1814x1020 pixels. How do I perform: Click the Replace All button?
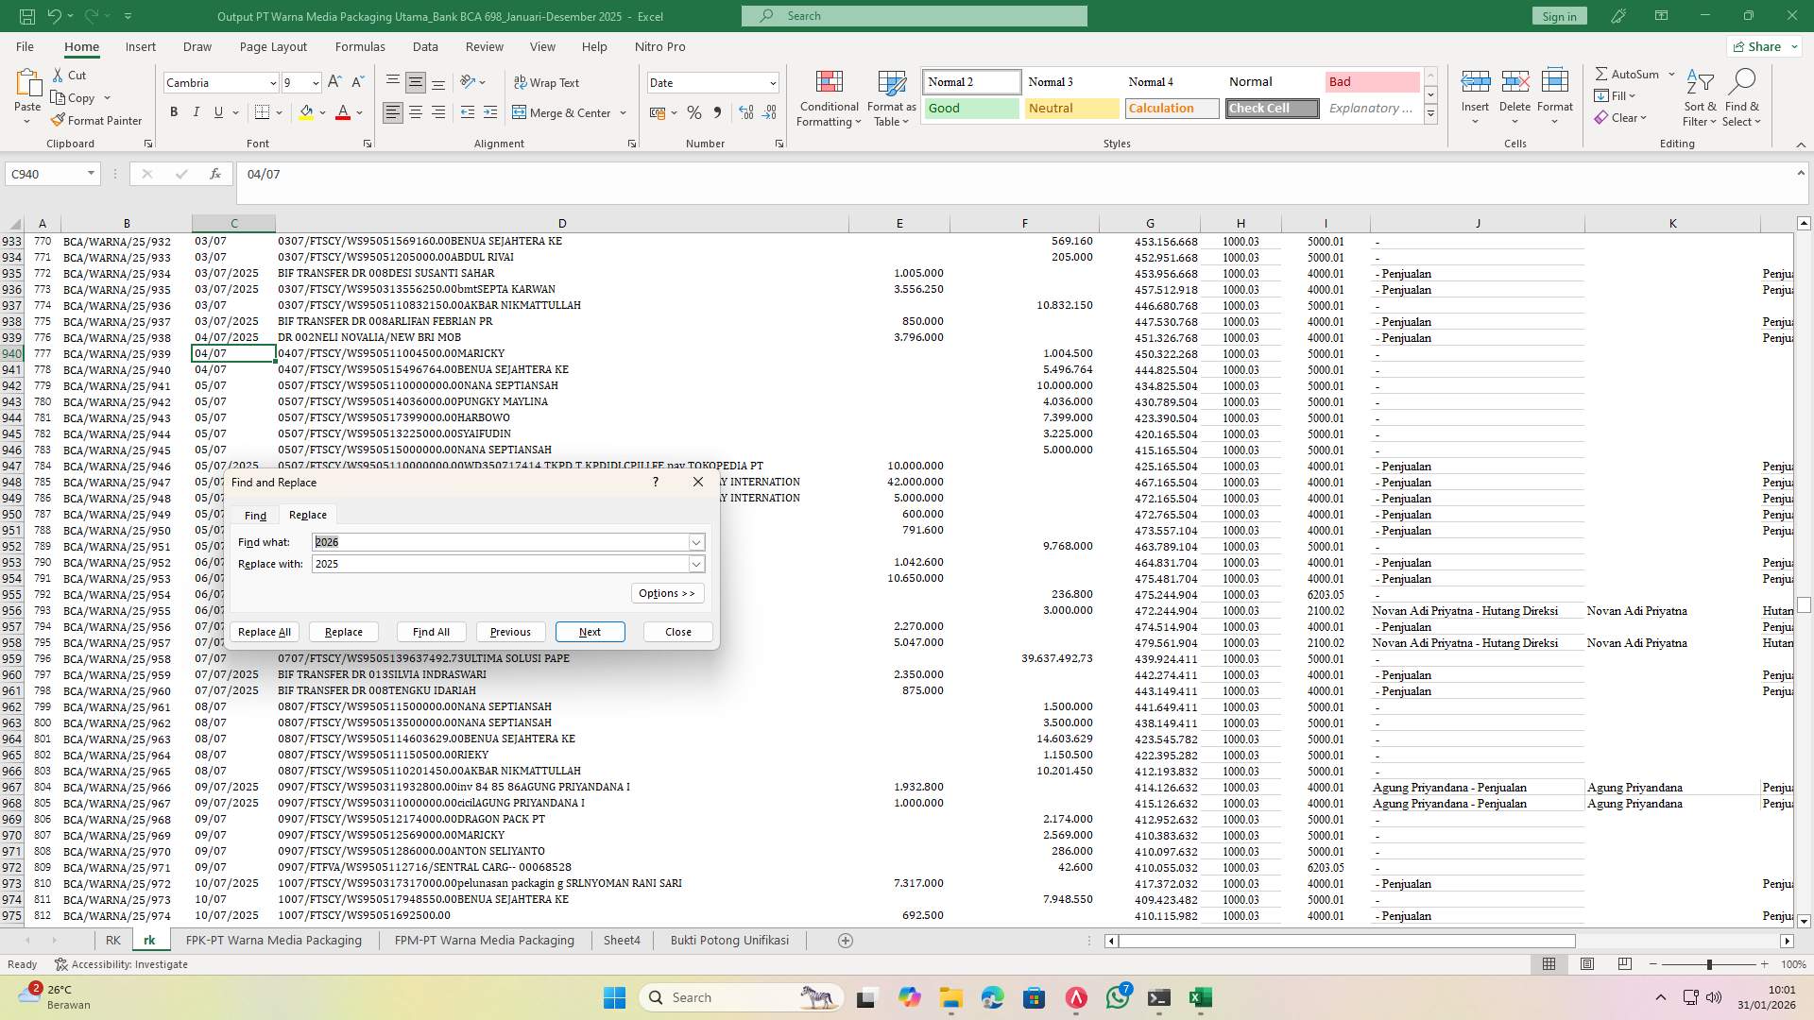point(264,632)
